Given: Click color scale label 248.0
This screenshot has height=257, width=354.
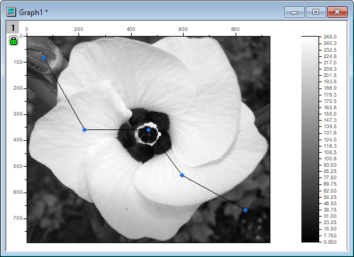Looking at the screenshot, I should coord(330,37).
